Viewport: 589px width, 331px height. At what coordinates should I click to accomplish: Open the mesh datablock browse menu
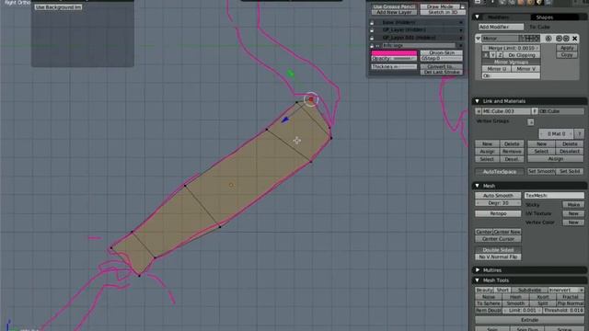coord(479,111)
